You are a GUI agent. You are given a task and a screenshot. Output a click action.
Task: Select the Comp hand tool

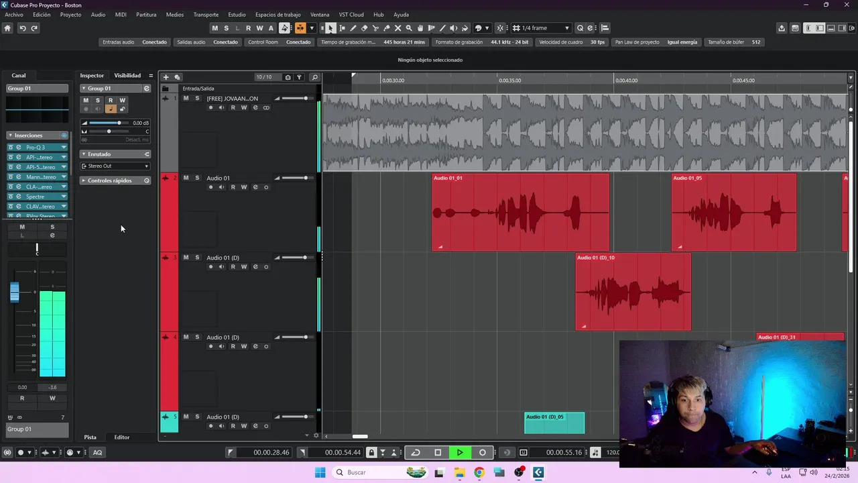click(x=420, y=28)
